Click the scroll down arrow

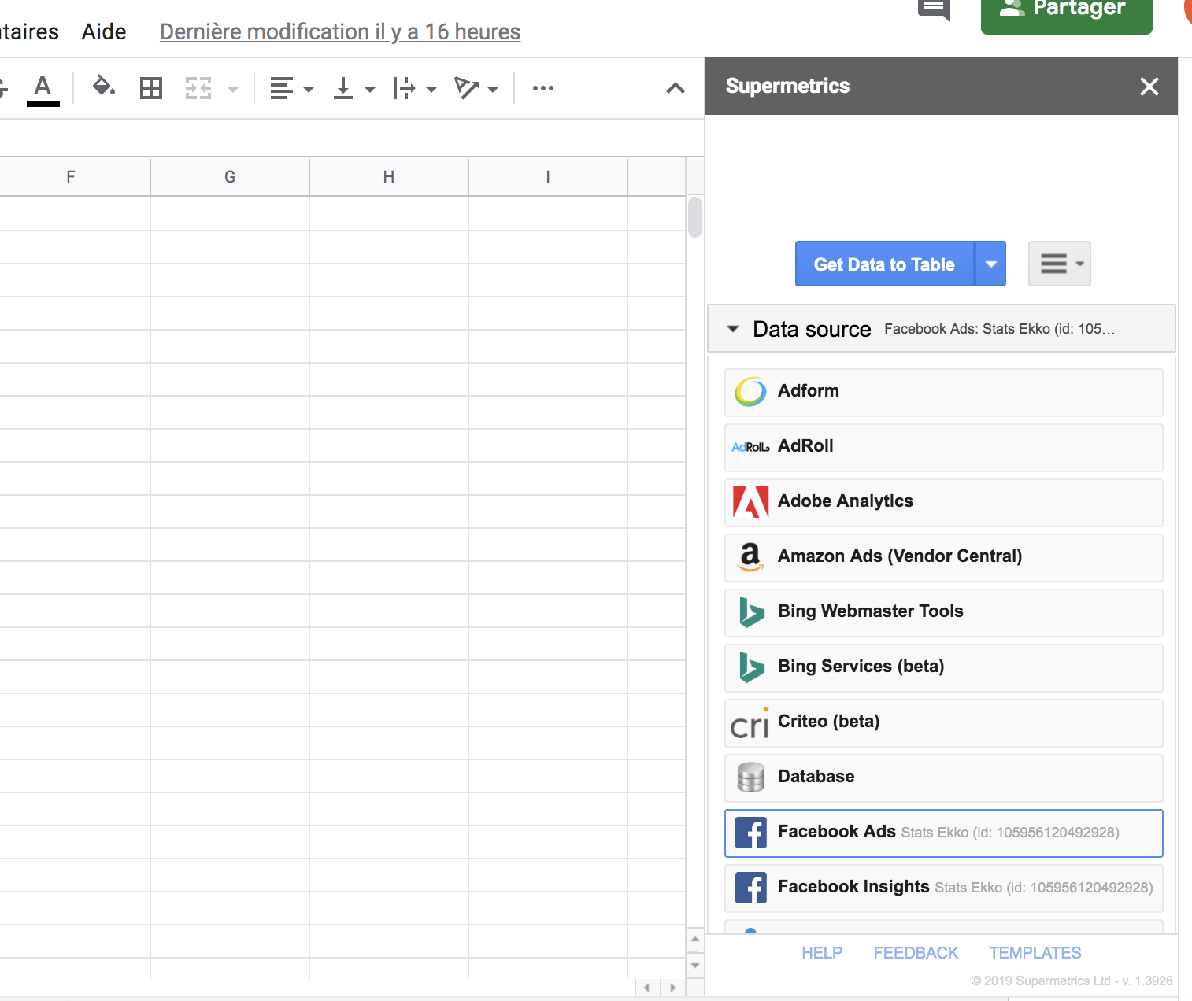[694, 965]
